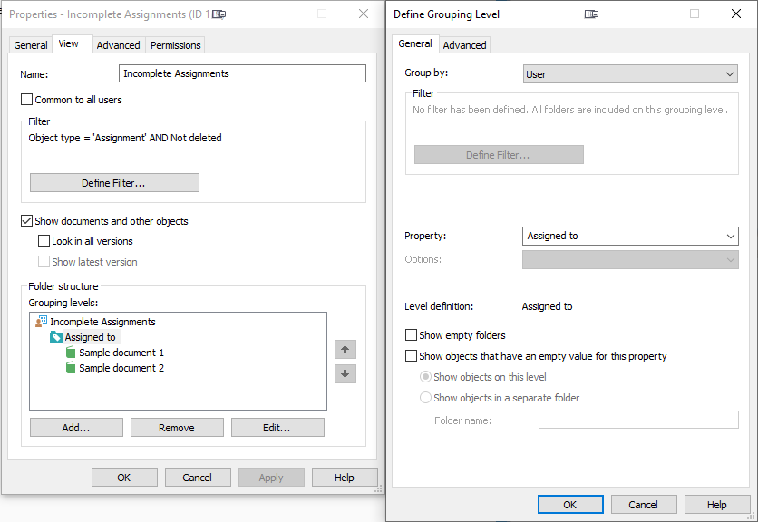Select Incomplete Assignments root in grouping levels

pos(102,322)
